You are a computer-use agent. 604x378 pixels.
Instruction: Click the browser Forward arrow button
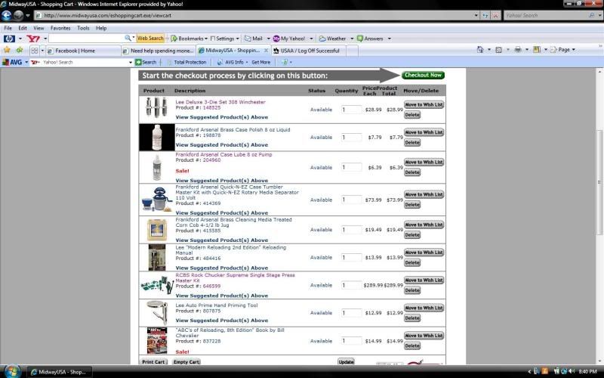18,15
